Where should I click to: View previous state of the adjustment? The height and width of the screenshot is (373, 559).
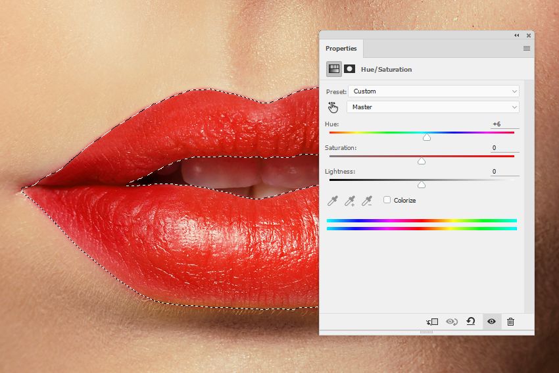click(x=452, y=322)
